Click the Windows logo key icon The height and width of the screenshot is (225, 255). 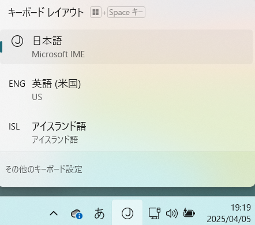coord(96,12)
